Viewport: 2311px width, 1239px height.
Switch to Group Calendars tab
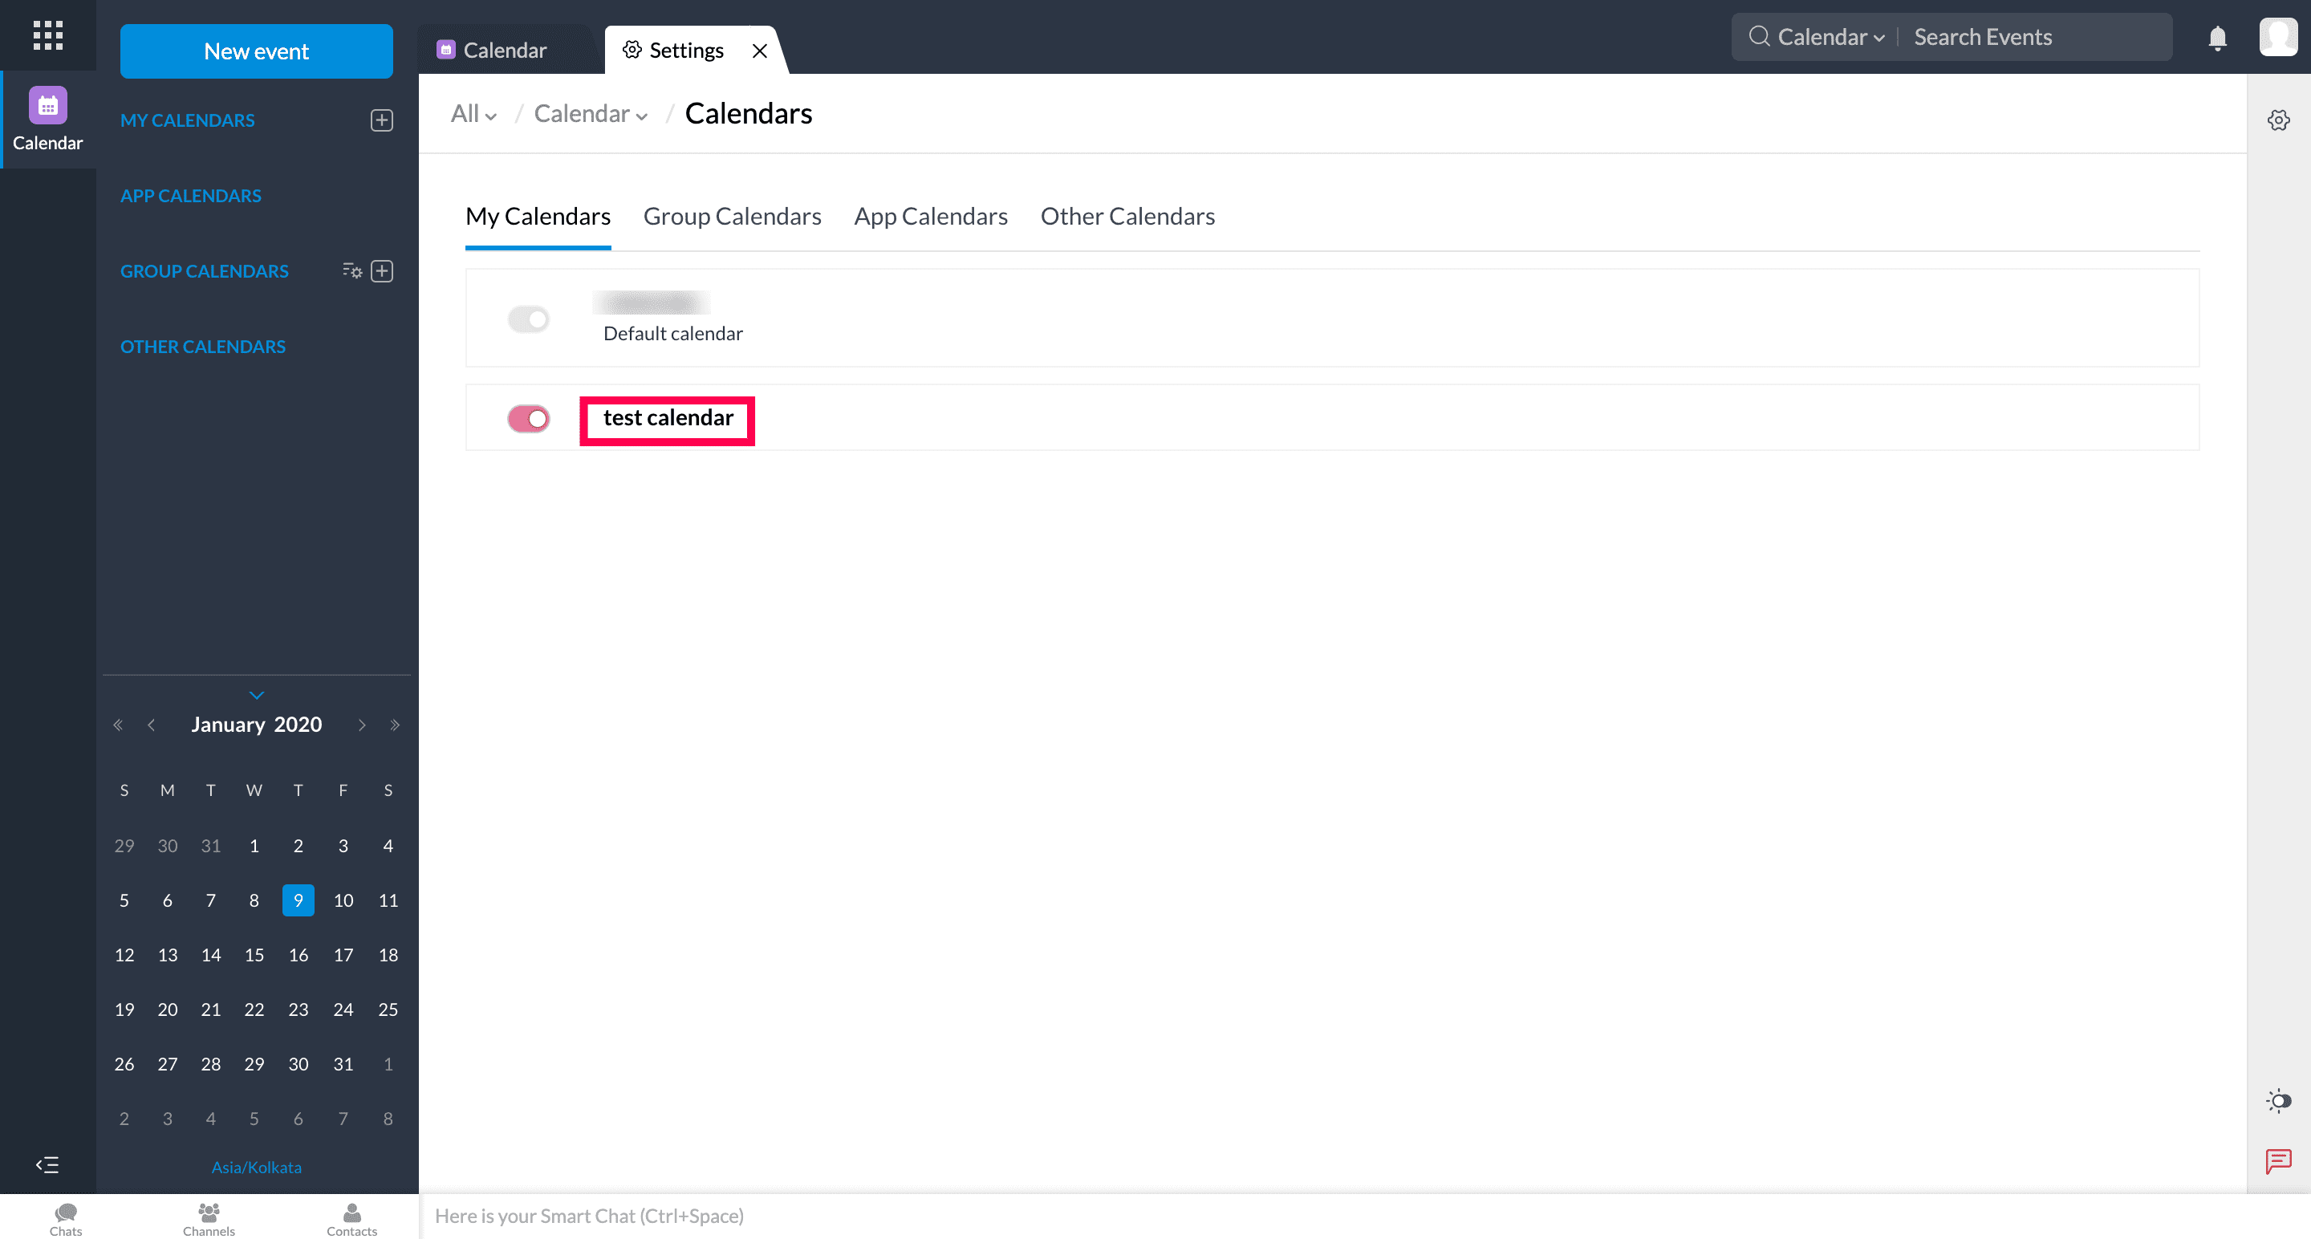pos(732,216)
